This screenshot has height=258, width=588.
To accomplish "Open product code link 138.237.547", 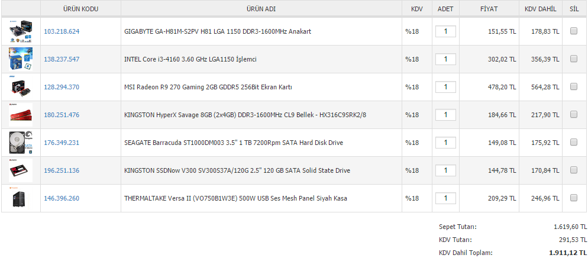I will (62, 59).
